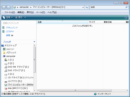Click the blue Help question mark icon
130x97 pixels.
pos(126,18)
